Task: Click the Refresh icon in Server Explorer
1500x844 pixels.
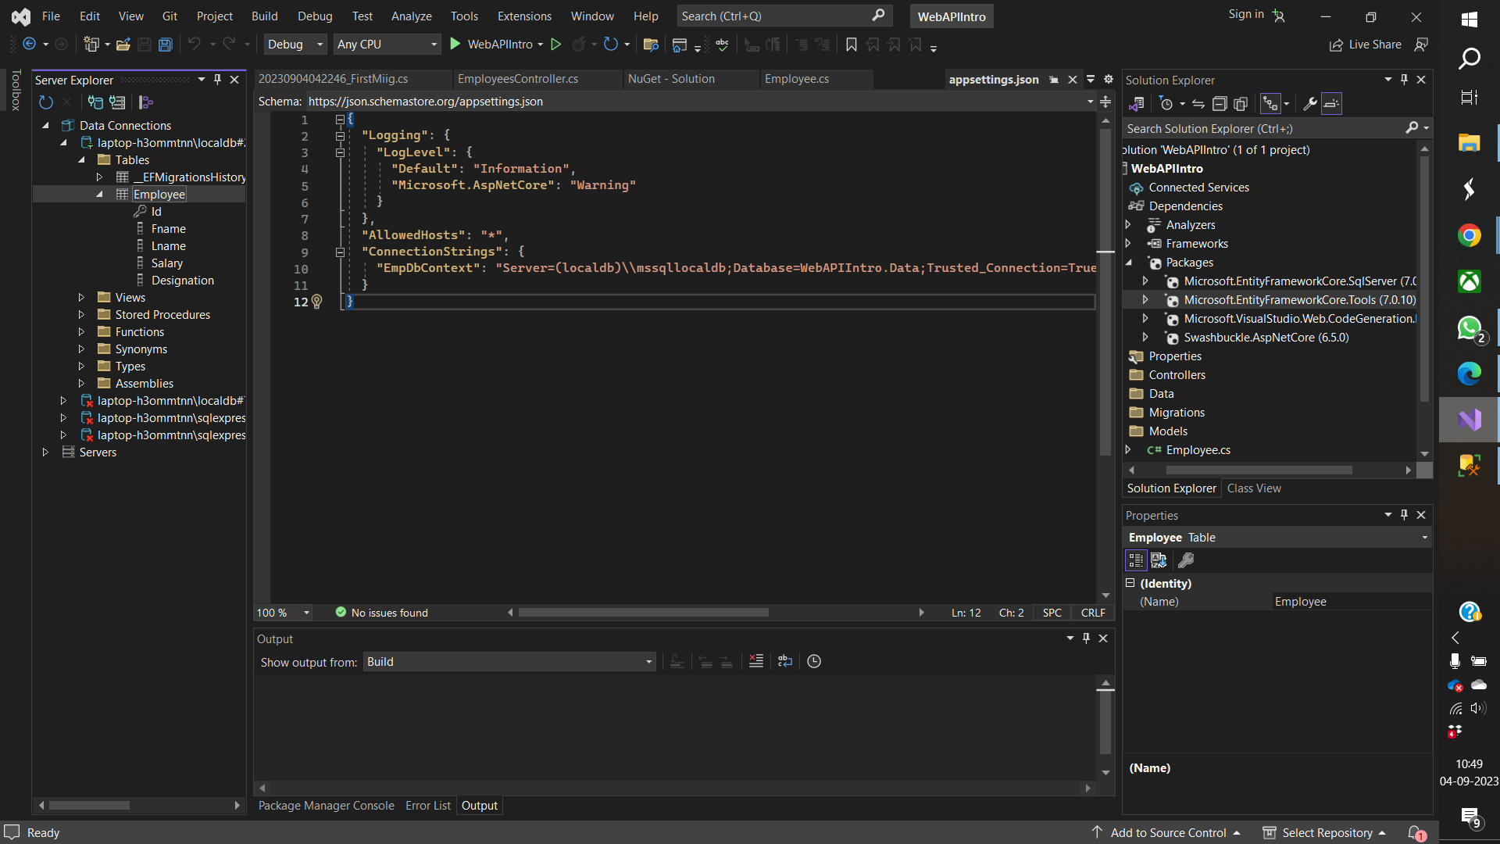Action: tap(45, 102)
